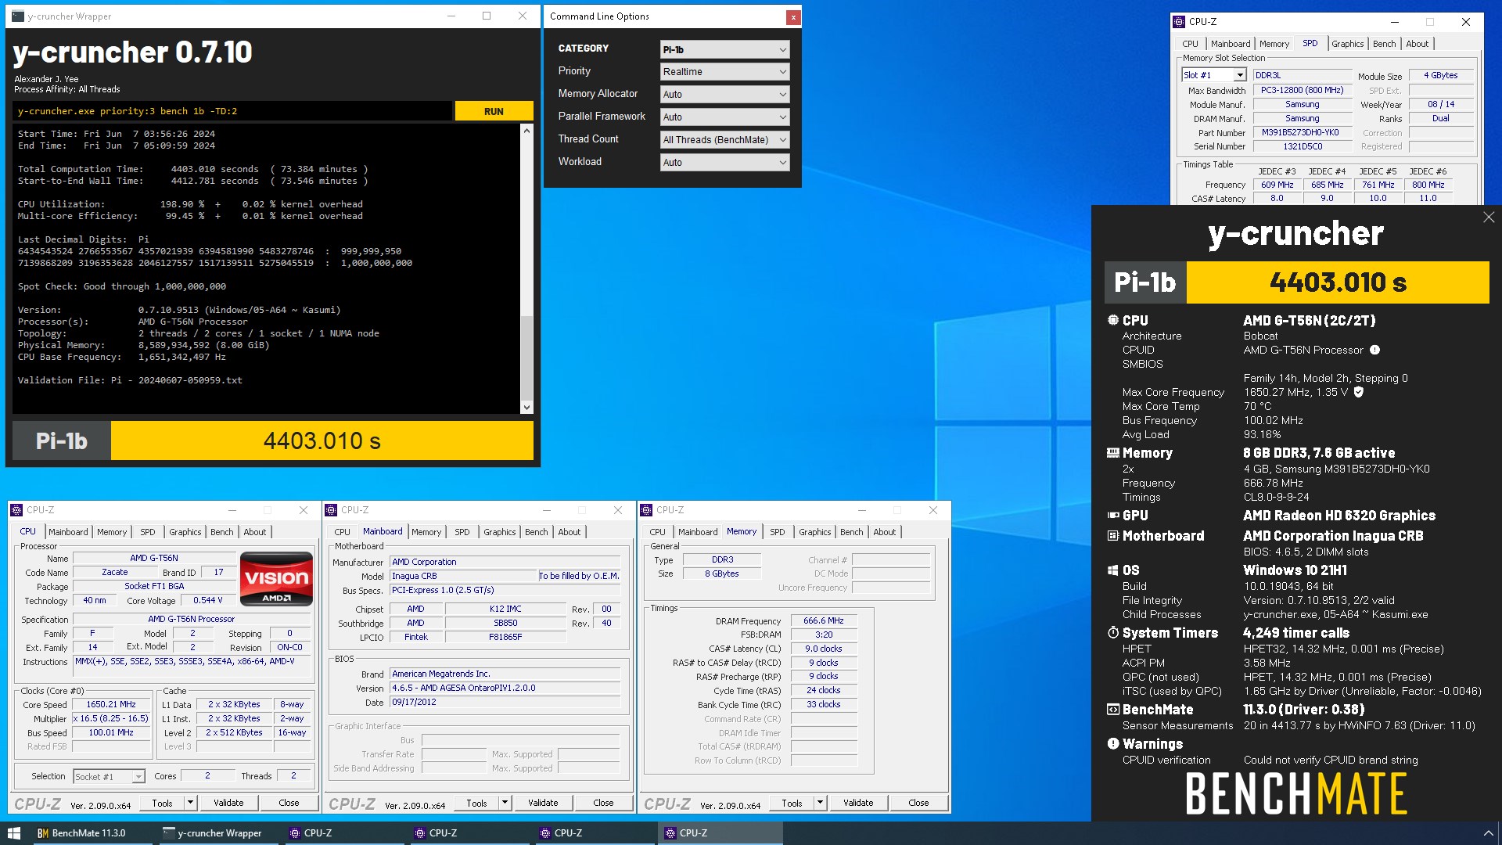Open the CATEGORY dropdown showing Pi-1b
Screen dimensions: 1502x845
(724, 49)
